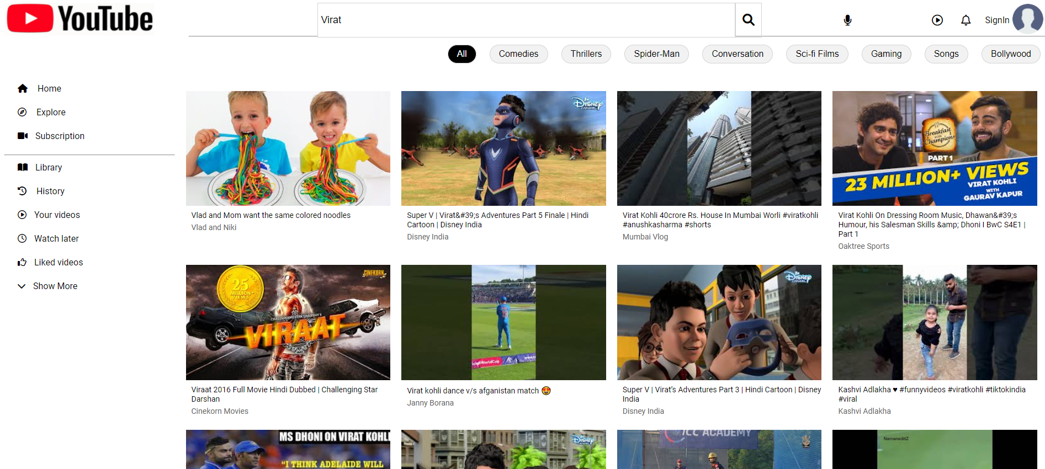1045x469 pixels.
Task: Open Virat Kohli 40crore house thumbnail
Action: [719, 148]
